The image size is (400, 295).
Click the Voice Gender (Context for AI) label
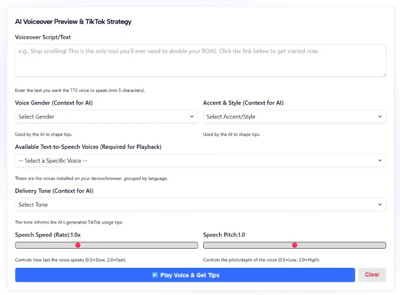click(54, 103)
